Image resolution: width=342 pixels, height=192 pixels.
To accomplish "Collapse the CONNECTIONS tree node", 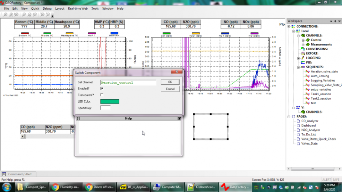I will 289,26.
